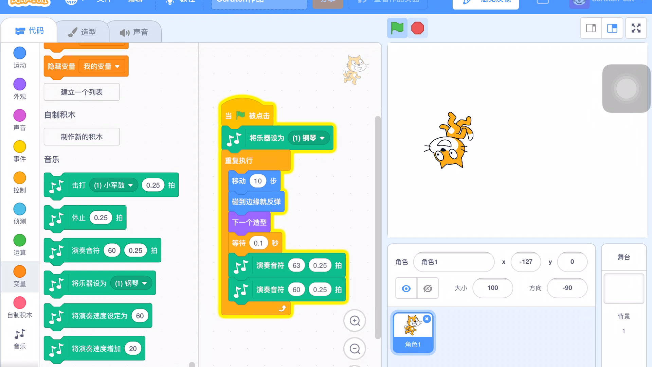Image resolution: width=652 pixels, height=367 pixels.
Task: Click the workspace vertical scrollbar
Action: pos(378,227)
